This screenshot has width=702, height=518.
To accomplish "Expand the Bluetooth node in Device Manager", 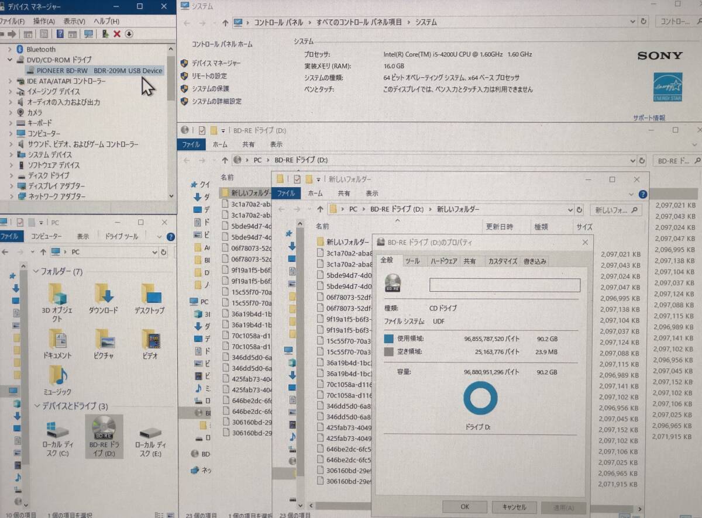I will (10, 49).
